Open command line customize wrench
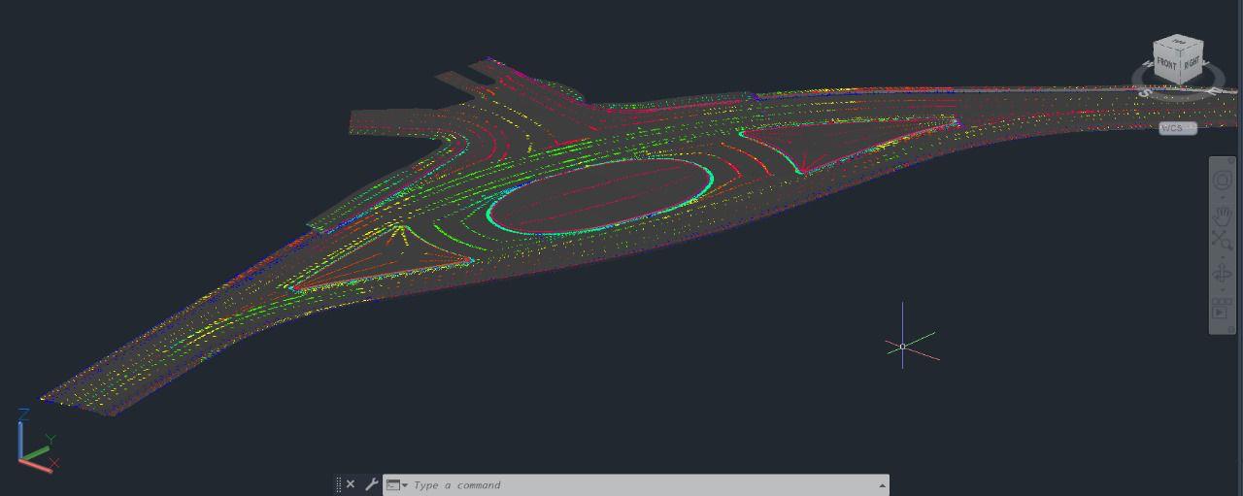The height and width of the screenshot is (496, 1243). (x=371, y=484)
